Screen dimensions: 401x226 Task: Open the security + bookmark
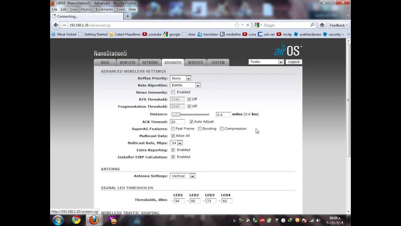click(333, 34)
